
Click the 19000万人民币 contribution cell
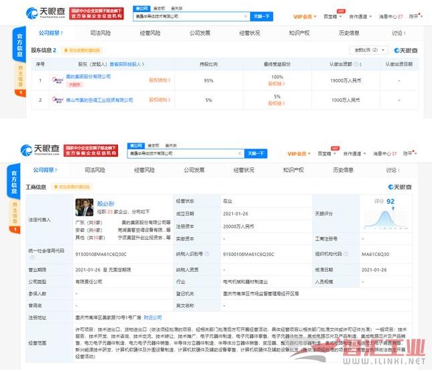pos(345,80)
